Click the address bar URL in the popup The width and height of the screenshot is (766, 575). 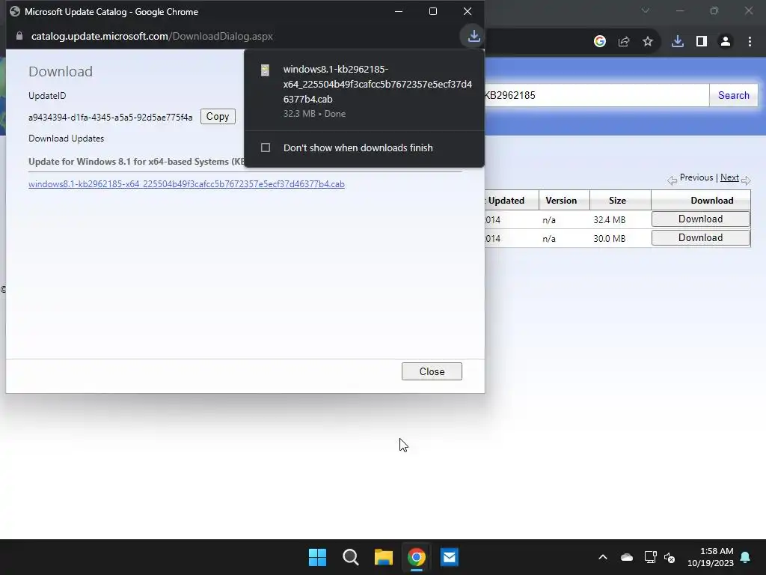pos(152,36)
